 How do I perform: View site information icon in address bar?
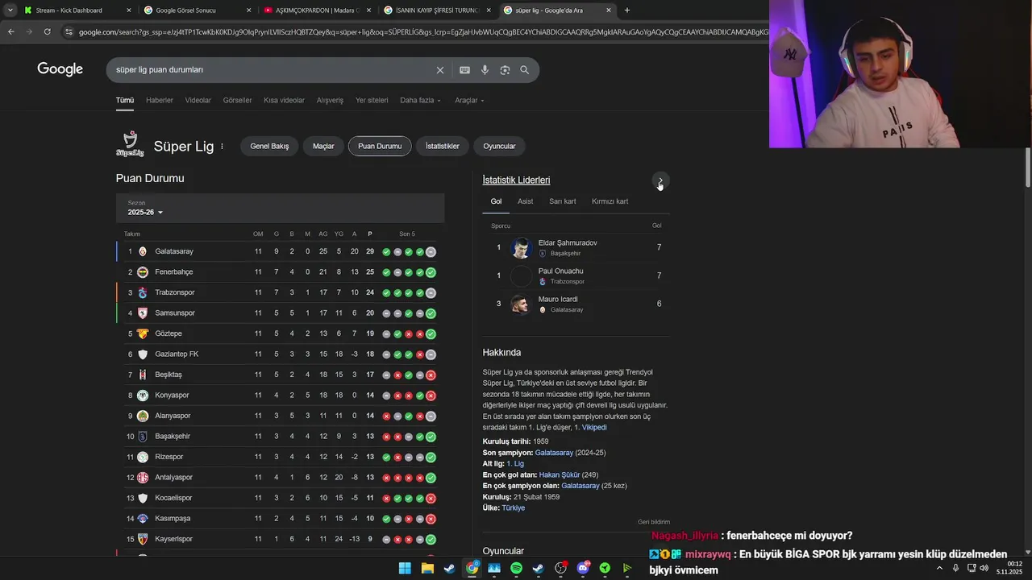[69, 31]
